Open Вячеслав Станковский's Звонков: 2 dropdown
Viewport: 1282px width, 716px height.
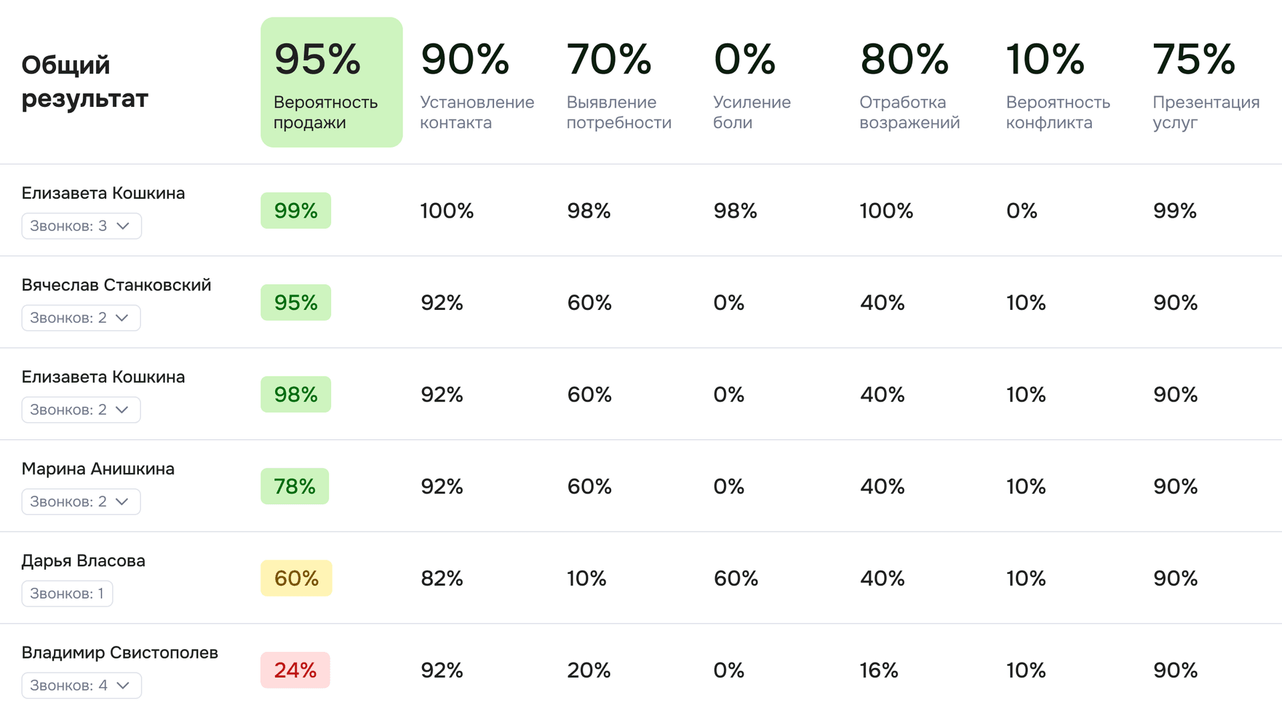pyautogui.click(x=81, y=318)
